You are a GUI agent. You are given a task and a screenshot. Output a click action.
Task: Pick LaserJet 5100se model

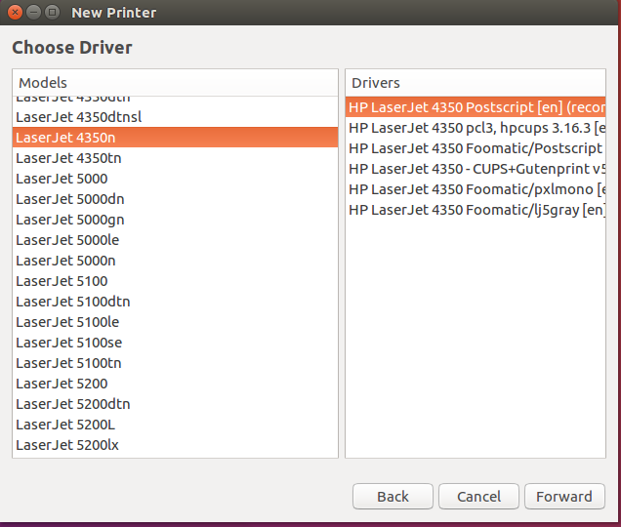point(175,343)
